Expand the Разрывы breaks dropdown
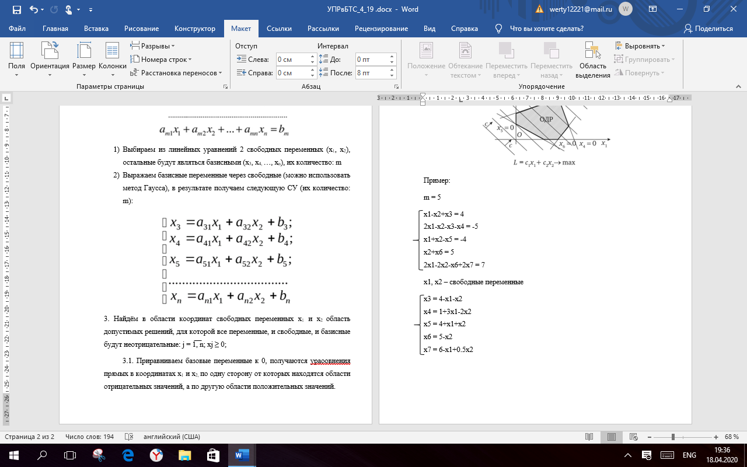Screen dimensions: 747x467 153,46
